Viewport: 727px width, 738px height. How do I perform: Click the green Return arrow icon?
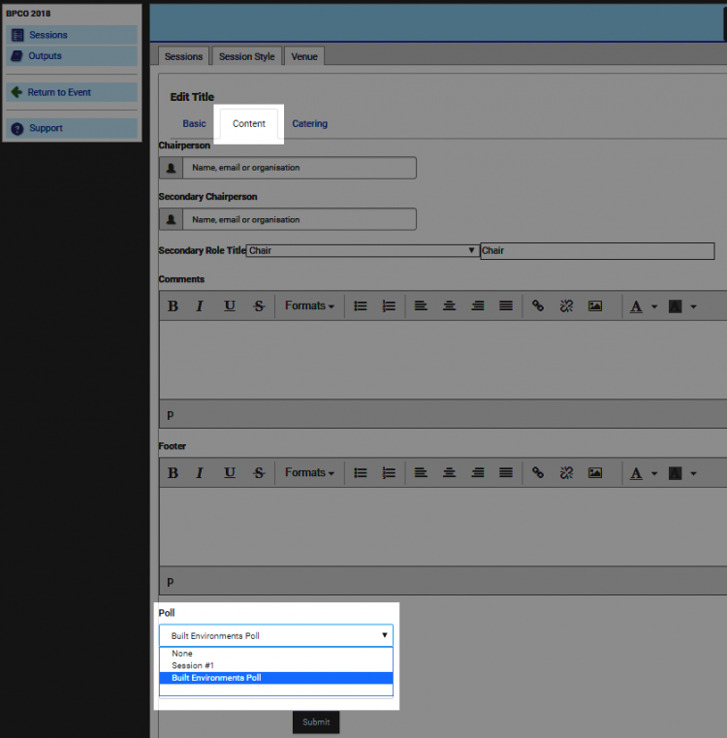click(16, 92)
